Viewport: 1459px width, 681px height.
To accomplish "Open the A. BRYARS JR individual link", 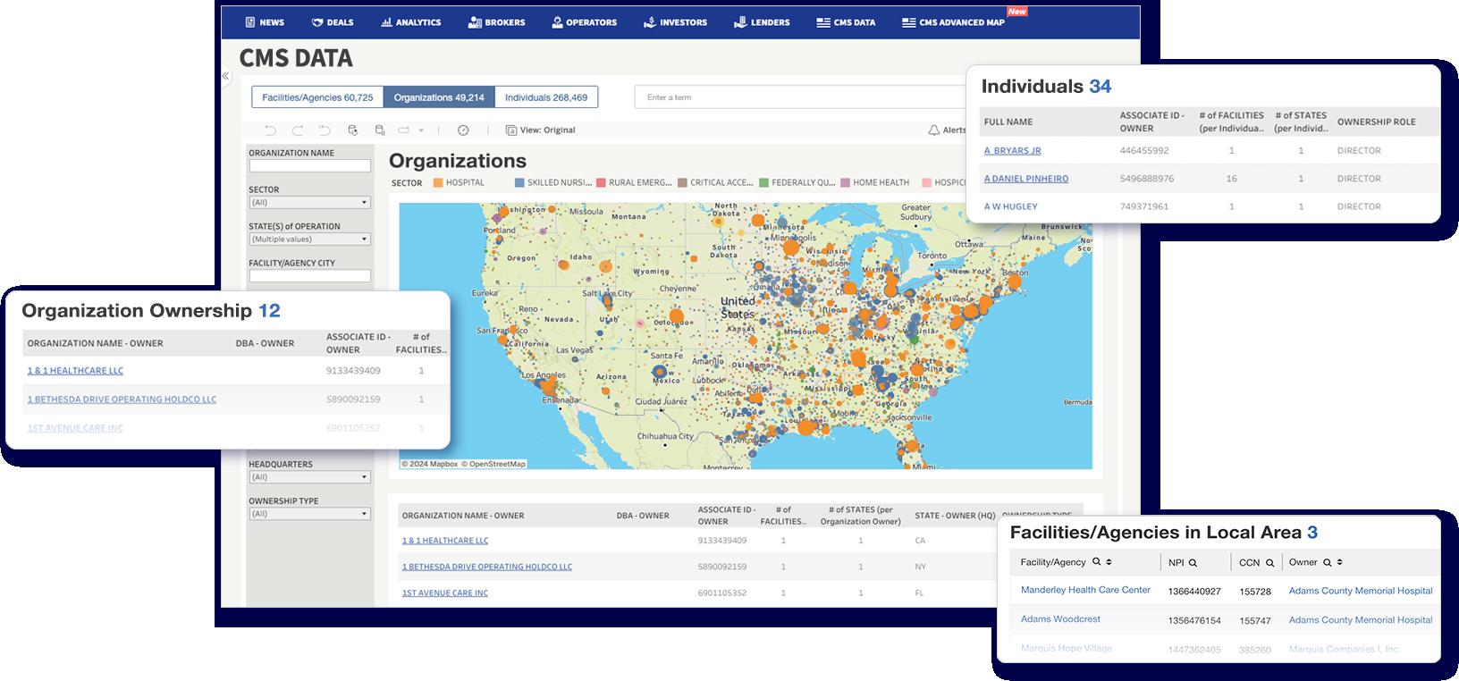I will click(1012, 151).
